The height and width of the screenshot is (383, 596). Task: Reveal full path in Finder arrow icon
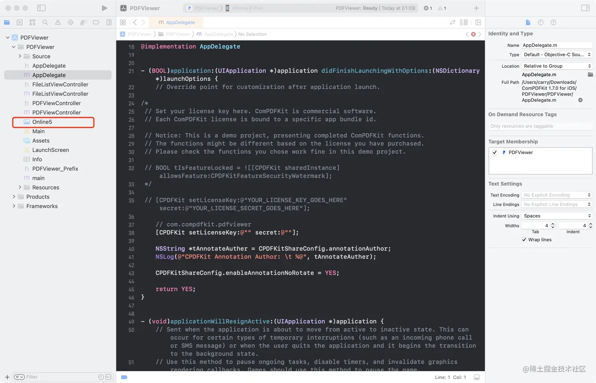(580, 100)
